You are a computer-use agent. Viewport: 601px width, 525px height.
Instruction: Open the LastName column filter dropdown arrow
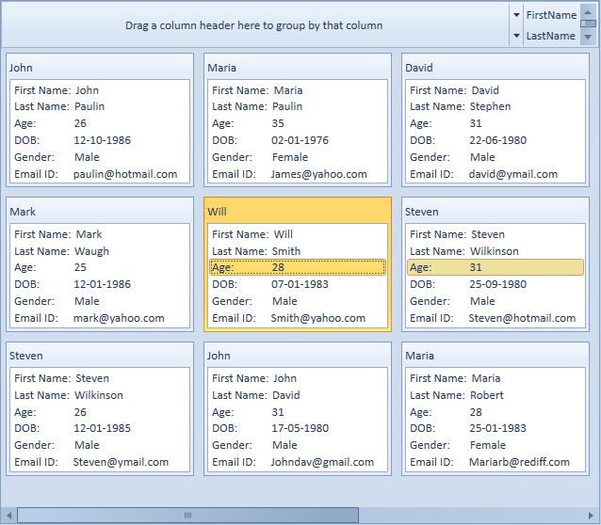coord(515,36)
